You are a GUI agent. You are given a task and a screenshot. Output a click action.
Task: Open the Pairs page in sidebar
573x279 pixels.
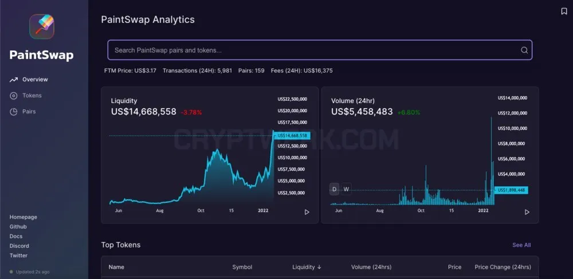29,112
